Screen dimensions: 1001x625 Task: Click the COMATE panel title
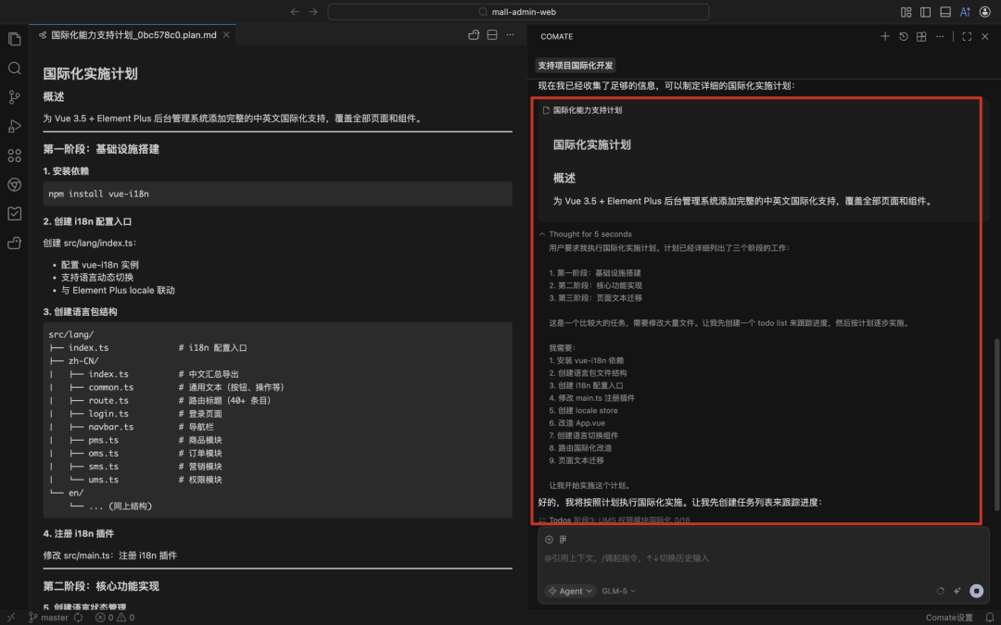[x=557, y=36]
